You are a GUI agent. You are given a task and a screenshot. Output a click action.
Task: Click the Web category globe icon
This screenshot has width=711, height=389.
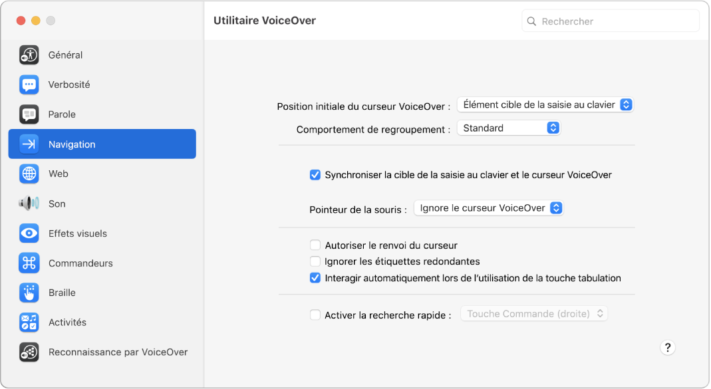pyautogui.click(x=29, y=174)
